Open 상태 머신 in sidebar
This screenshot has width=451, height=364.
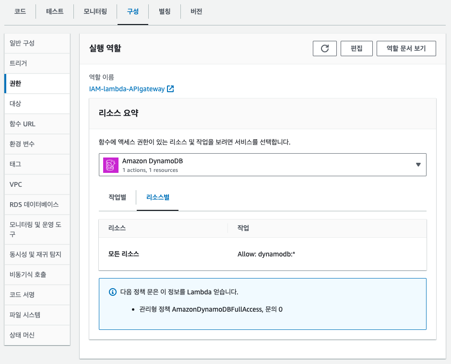37,335
